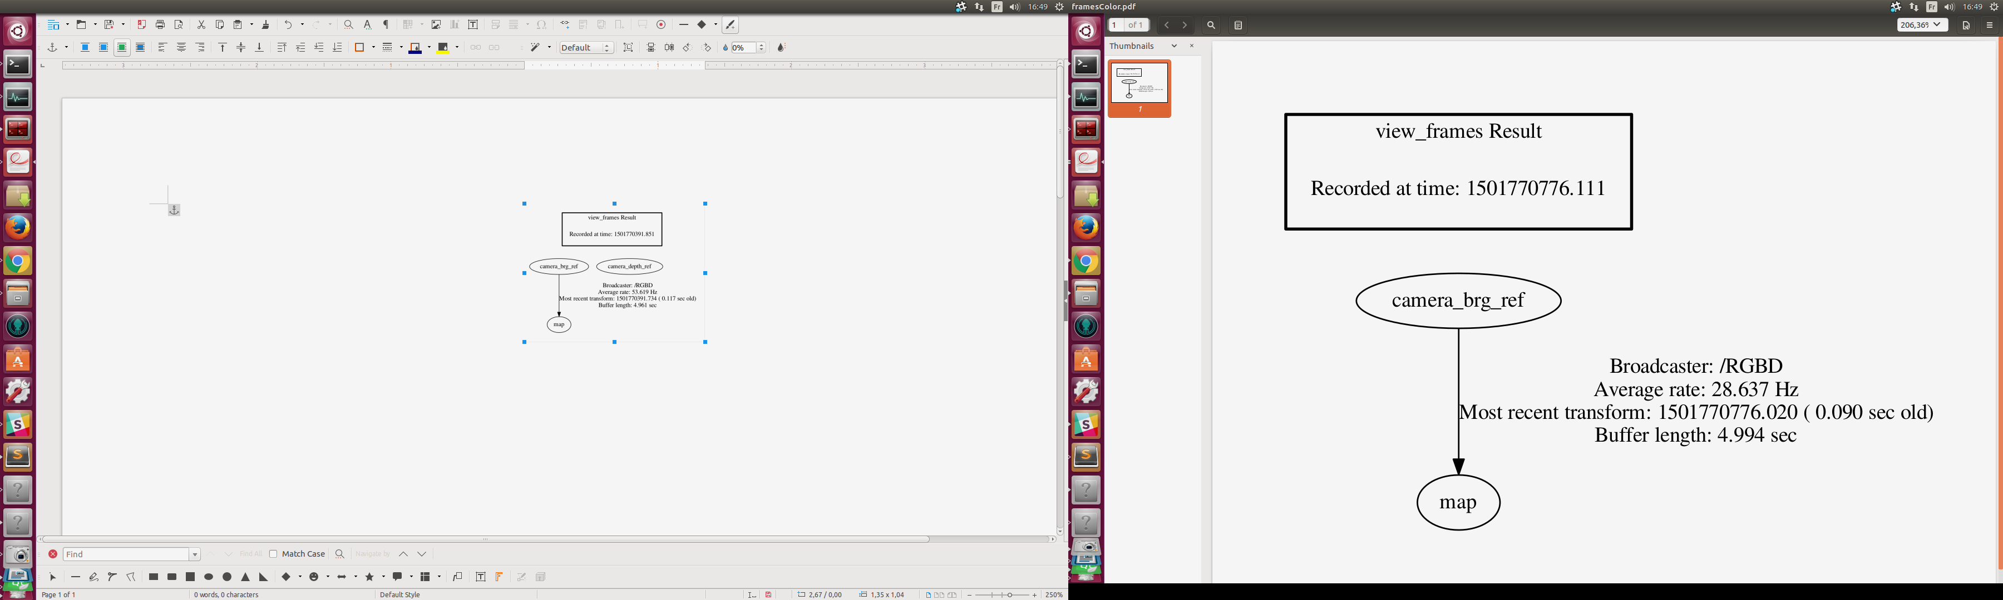The width and height of the screenshot is (2003, 600).
Task: Open Firefox from the left Ubuntu launcher
Action: tap(18, 227)
